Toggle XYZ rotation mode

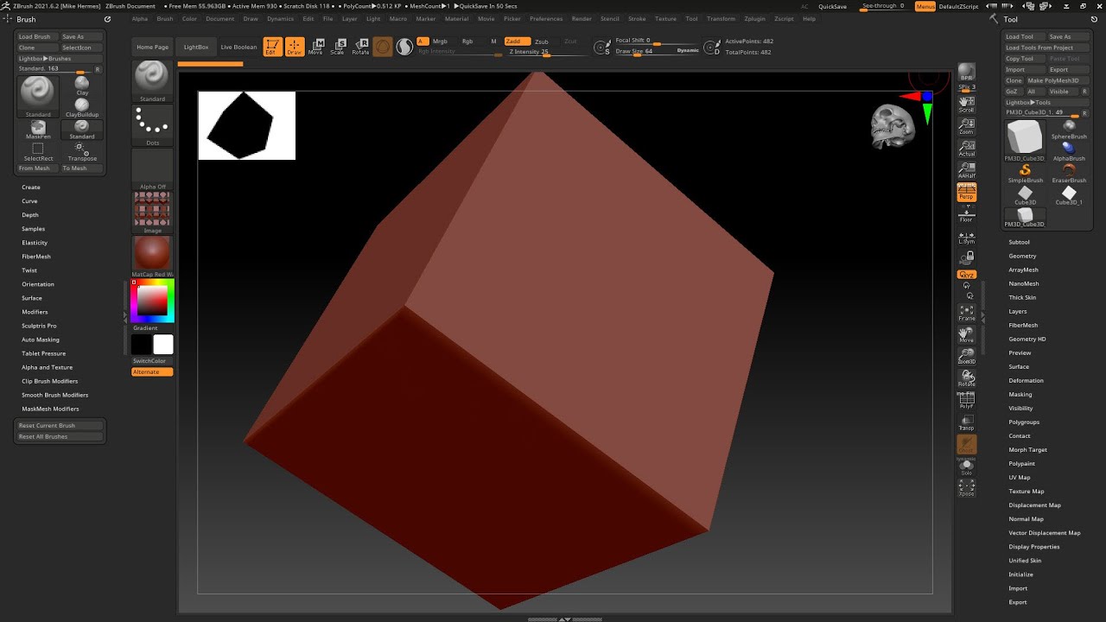966,275
